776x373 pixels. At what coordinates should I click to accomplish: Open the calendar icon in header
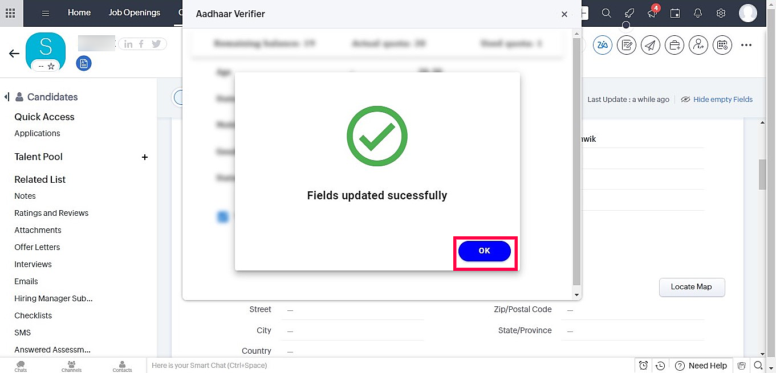point(675,13)
